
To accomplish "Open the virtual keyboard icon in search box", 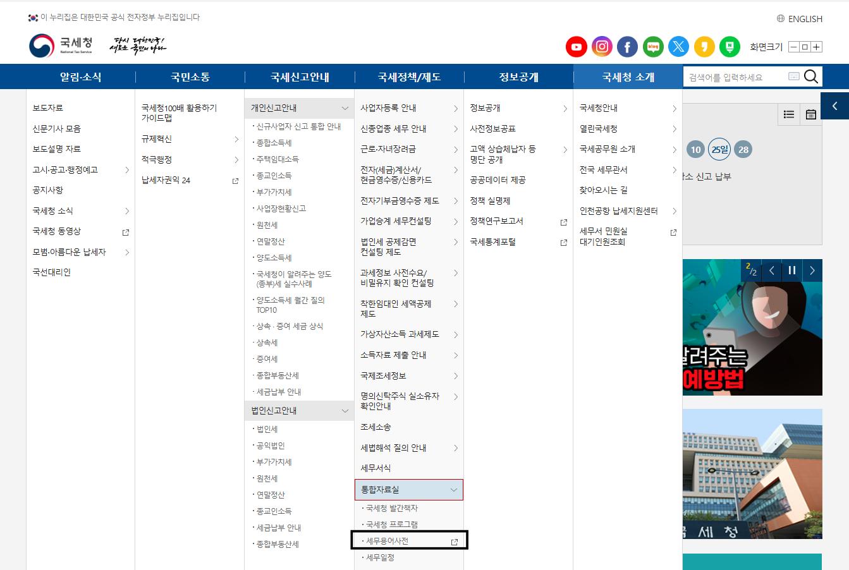I will [794, 77].
